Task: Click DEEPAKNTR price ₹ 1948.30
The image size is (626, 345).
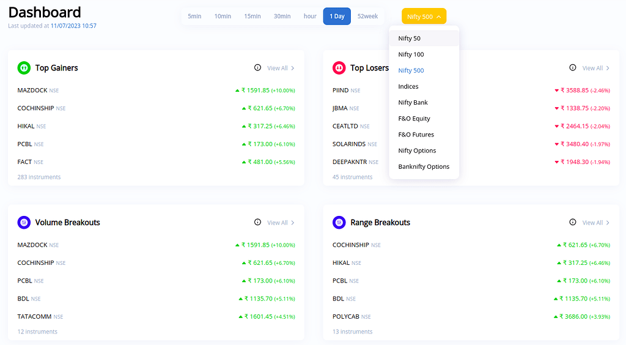Action: click(x=575, y=161)
